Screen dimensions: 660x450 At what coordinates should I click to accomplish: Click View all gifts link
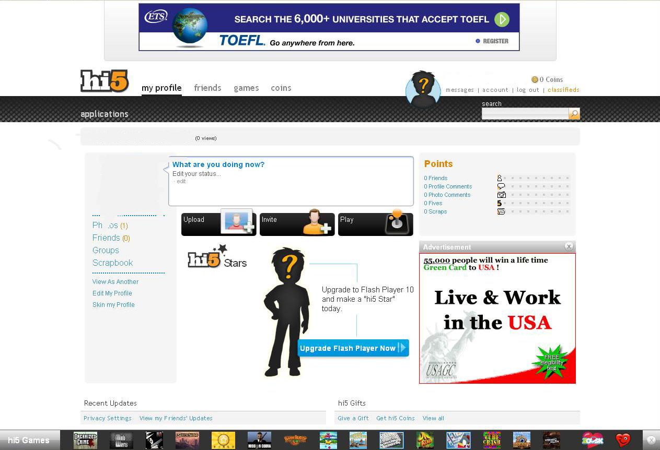[433, 418]
